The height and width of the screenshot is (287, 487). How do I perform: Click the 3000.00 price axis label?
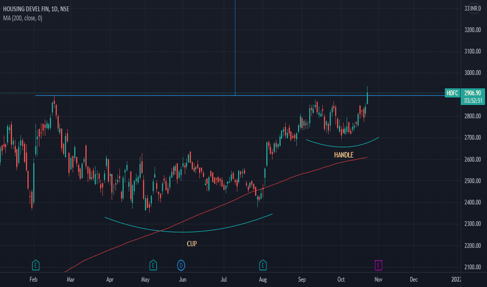pos(472,73)
